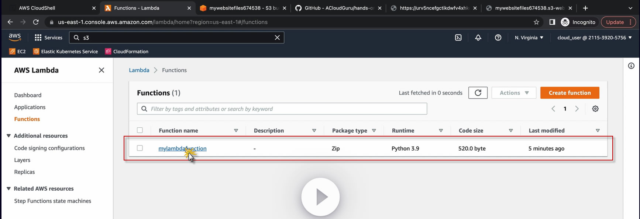Go to the next page of functions
Screen dimensions: 640x219
(577, 109)
